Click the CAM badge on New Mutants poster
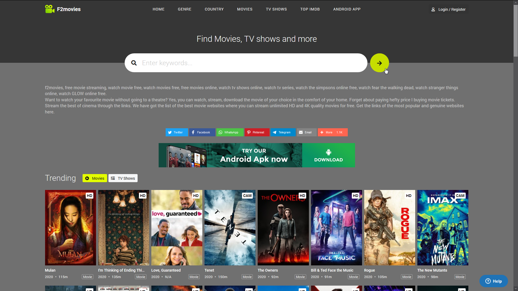This screenshot has width=518, height=291. click(460, 196)
